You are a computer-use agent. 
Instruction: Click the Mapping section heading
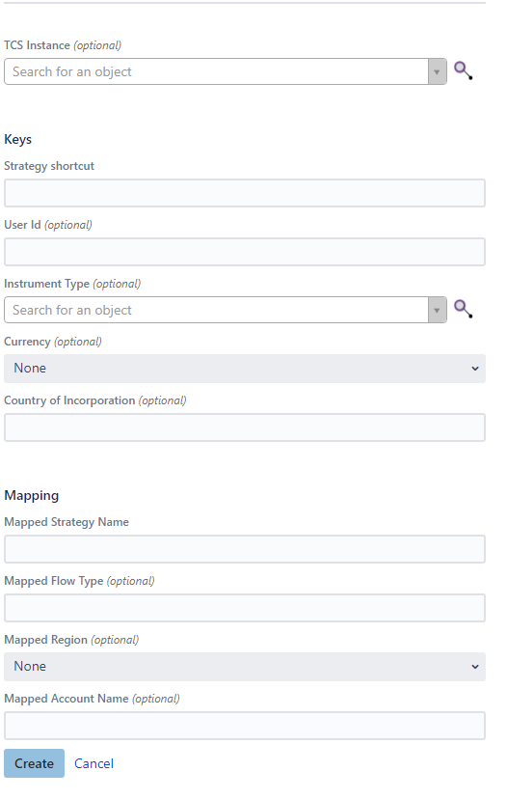pyautogui.click(x=32, y=496)
